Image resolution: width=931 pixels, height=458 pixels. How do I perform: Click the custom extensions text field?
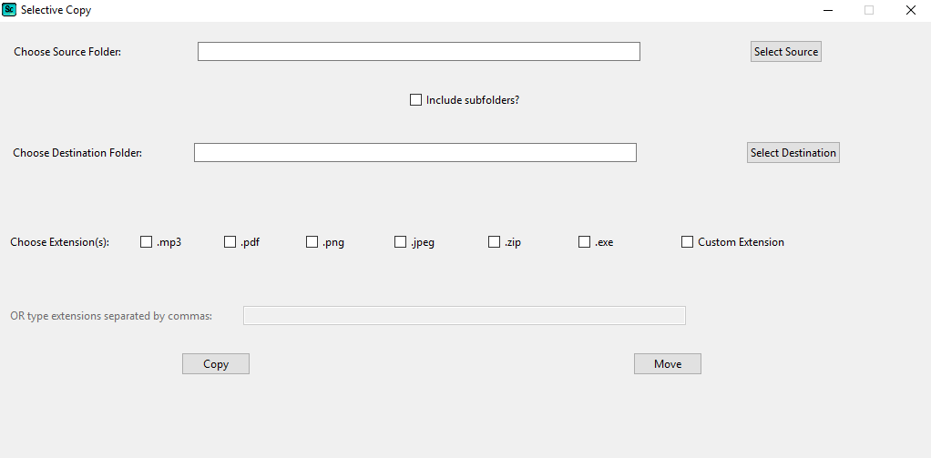464,316
